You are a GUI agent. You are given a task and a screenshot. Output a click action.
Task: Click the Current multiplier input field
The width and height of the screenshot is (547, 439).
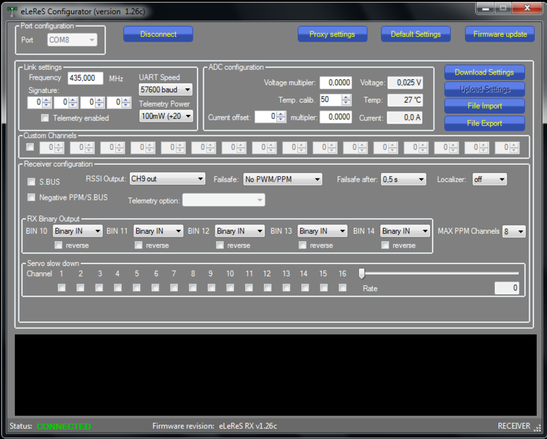pos(336,117)
